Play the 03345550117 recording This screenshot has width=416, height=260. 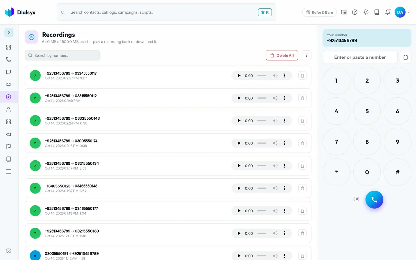click(x=239, y=75)
